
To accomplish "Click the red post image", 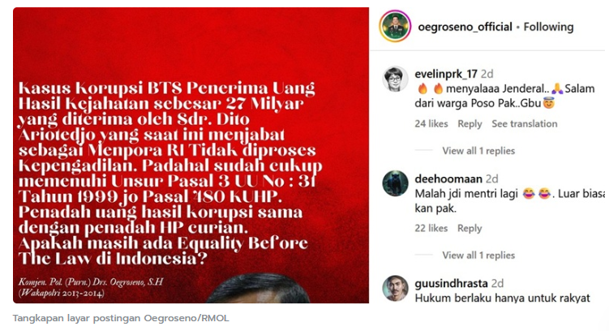I will [x=191, y=155].
